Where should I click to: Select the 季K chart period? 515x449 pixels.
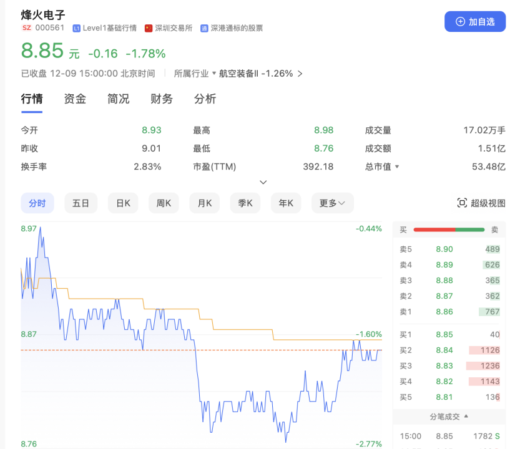(245, 203)
